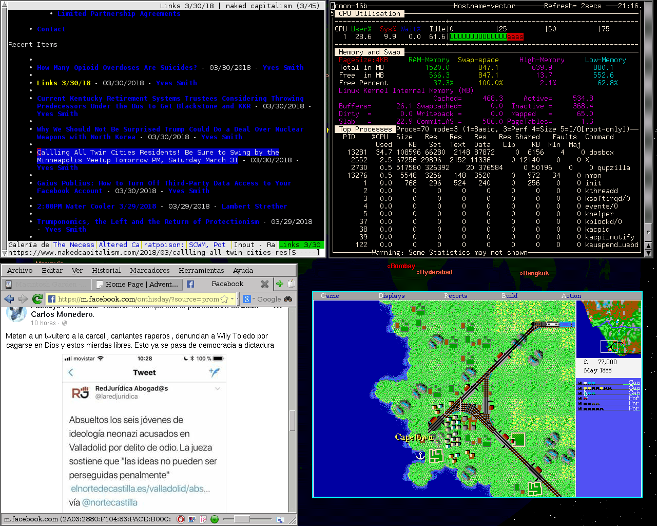
Task: Open the Game menu in the railroad game
Action: tap(330, 296)
